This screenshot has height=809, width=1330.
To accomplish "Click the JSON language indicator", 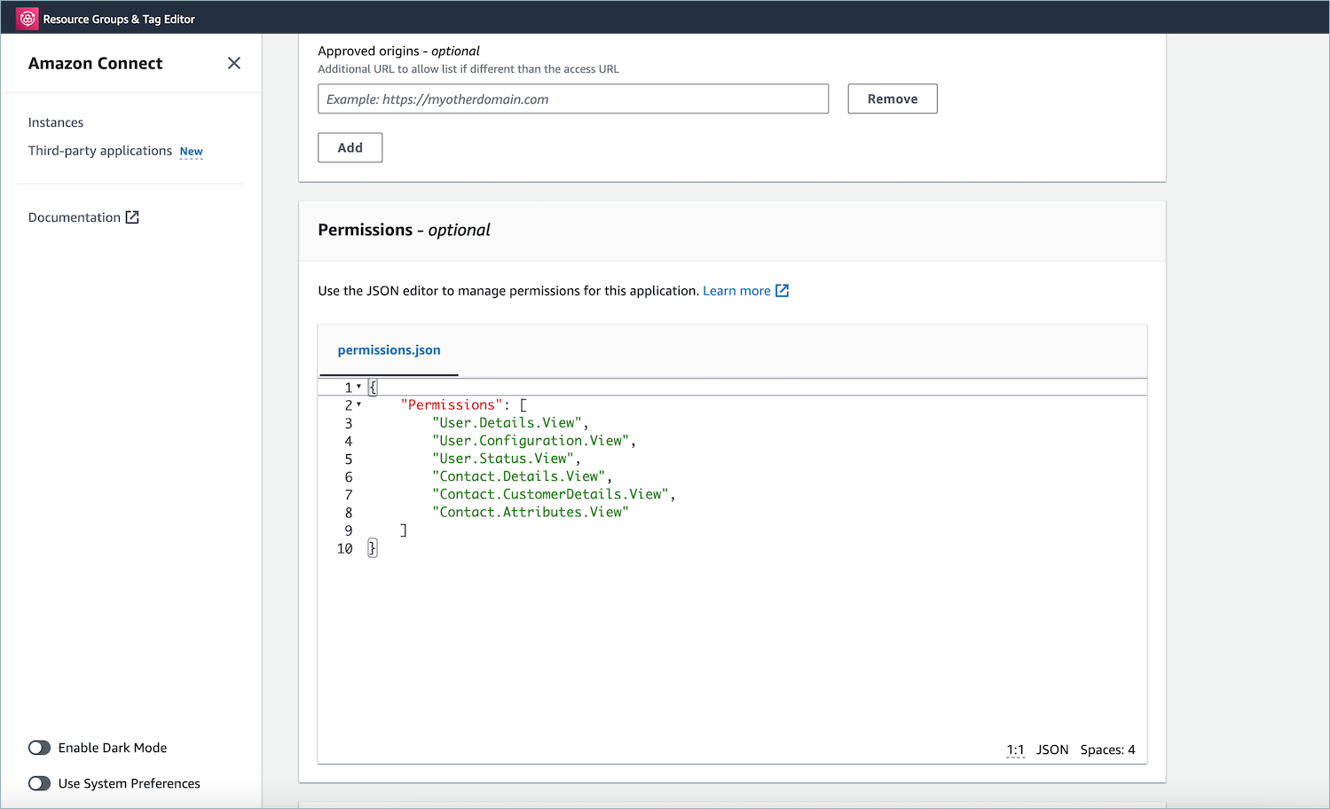I will [1052, 750].
